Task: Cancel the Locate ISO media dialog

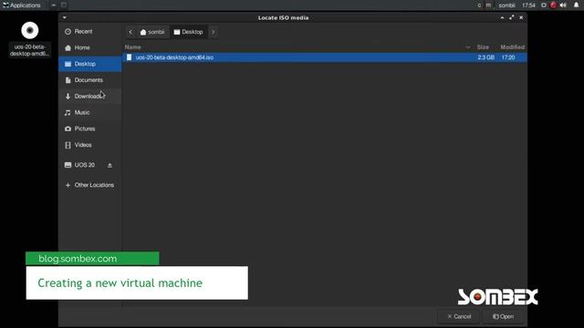Action: coord(459,316)
